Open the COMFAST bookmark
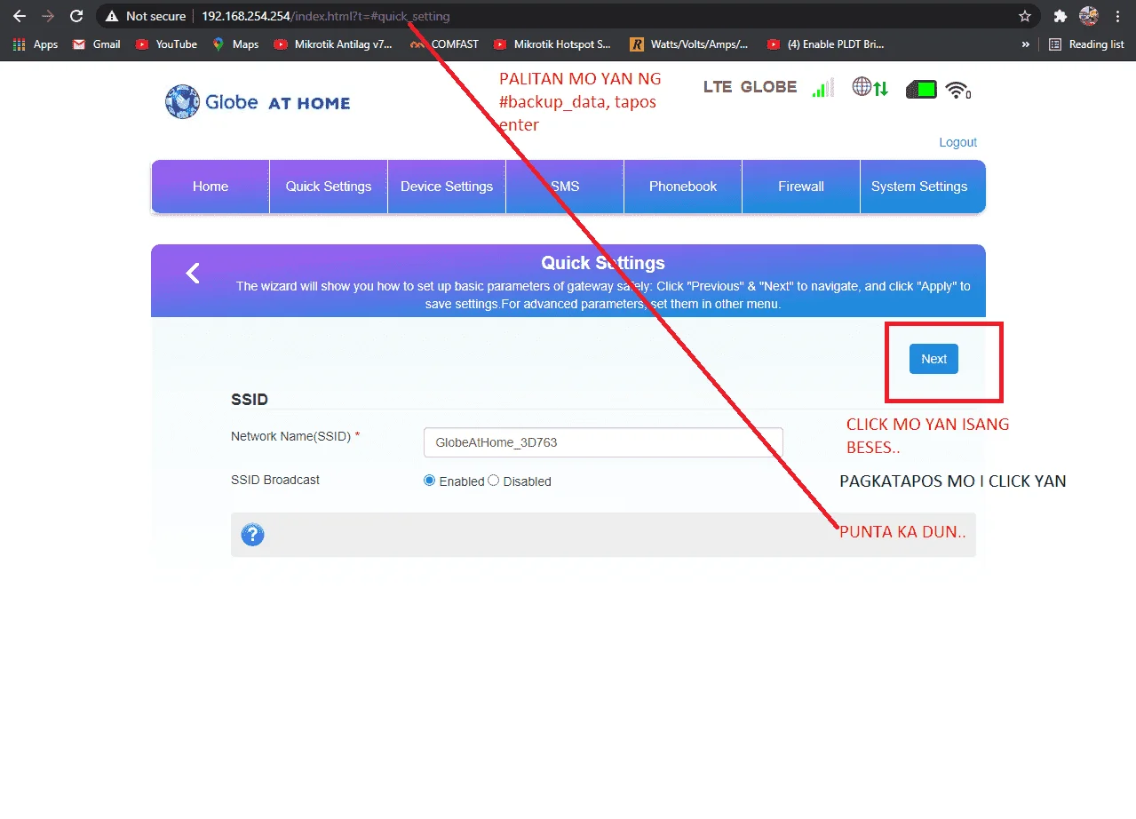This screenshot has width=1136, height=819. pyautogui.click(x=444, y=44)
